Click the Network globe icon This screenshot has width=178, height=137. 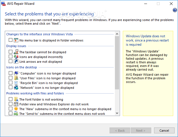point(16,87)
